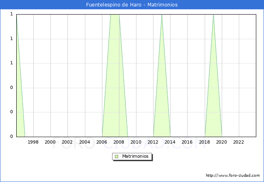The image size is (264, 182).
Task: Click the green Matrimonios legend swatch
Action: 117,157
